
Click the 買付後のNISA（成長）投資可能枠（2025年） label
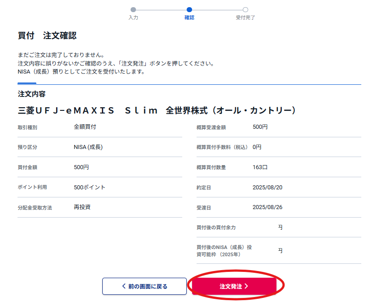coord(224,251)
